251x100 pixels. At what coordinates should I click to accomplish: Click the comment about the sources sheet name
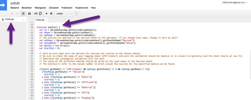109,38
